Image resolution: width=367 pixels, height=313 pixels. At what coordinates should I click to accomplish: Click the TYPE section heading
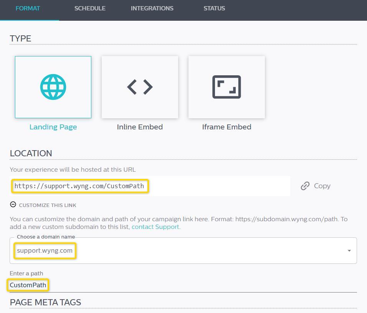(x=20, y=38)
